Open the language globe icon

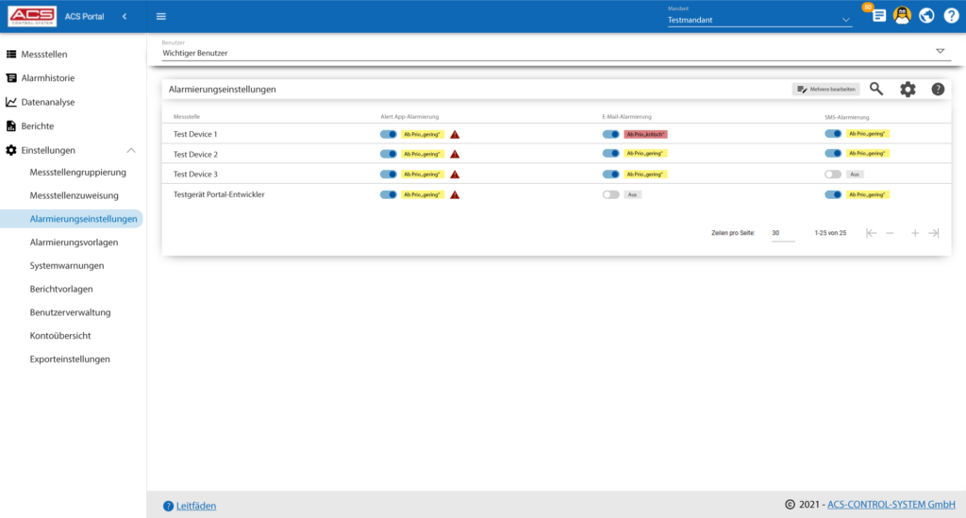pos(926,15)
